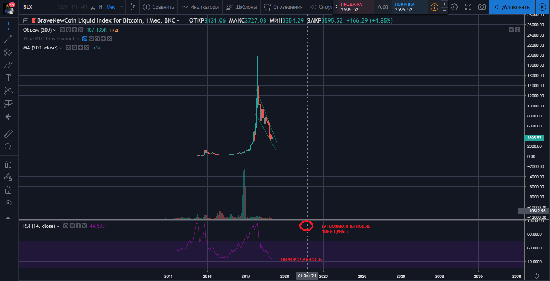
Task: Click the Опубликовать publish button
Action: [x=512, y=7]
